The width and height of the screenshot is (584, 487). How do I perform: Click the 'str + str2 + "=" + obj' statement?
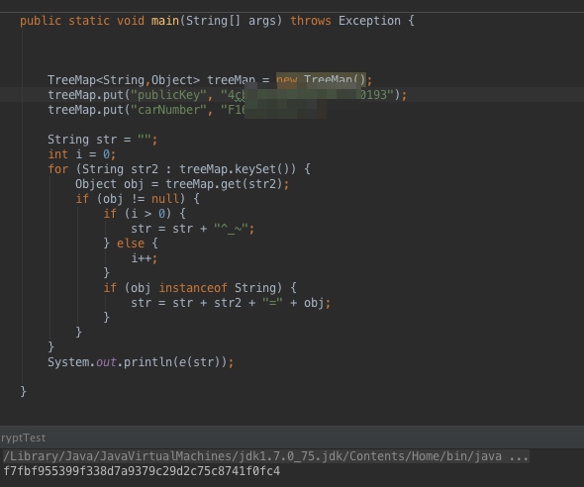point(231,303)
